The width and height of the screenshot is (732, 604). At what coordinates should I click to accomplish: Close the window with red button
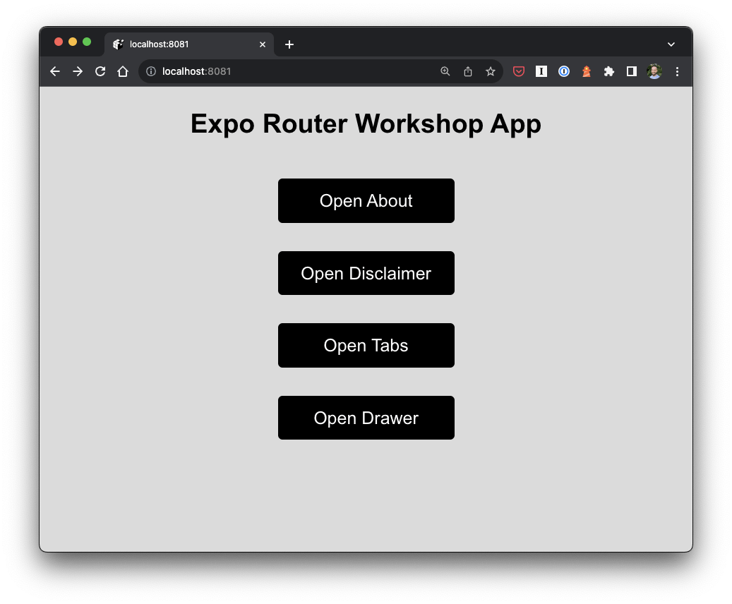(59, 42)
